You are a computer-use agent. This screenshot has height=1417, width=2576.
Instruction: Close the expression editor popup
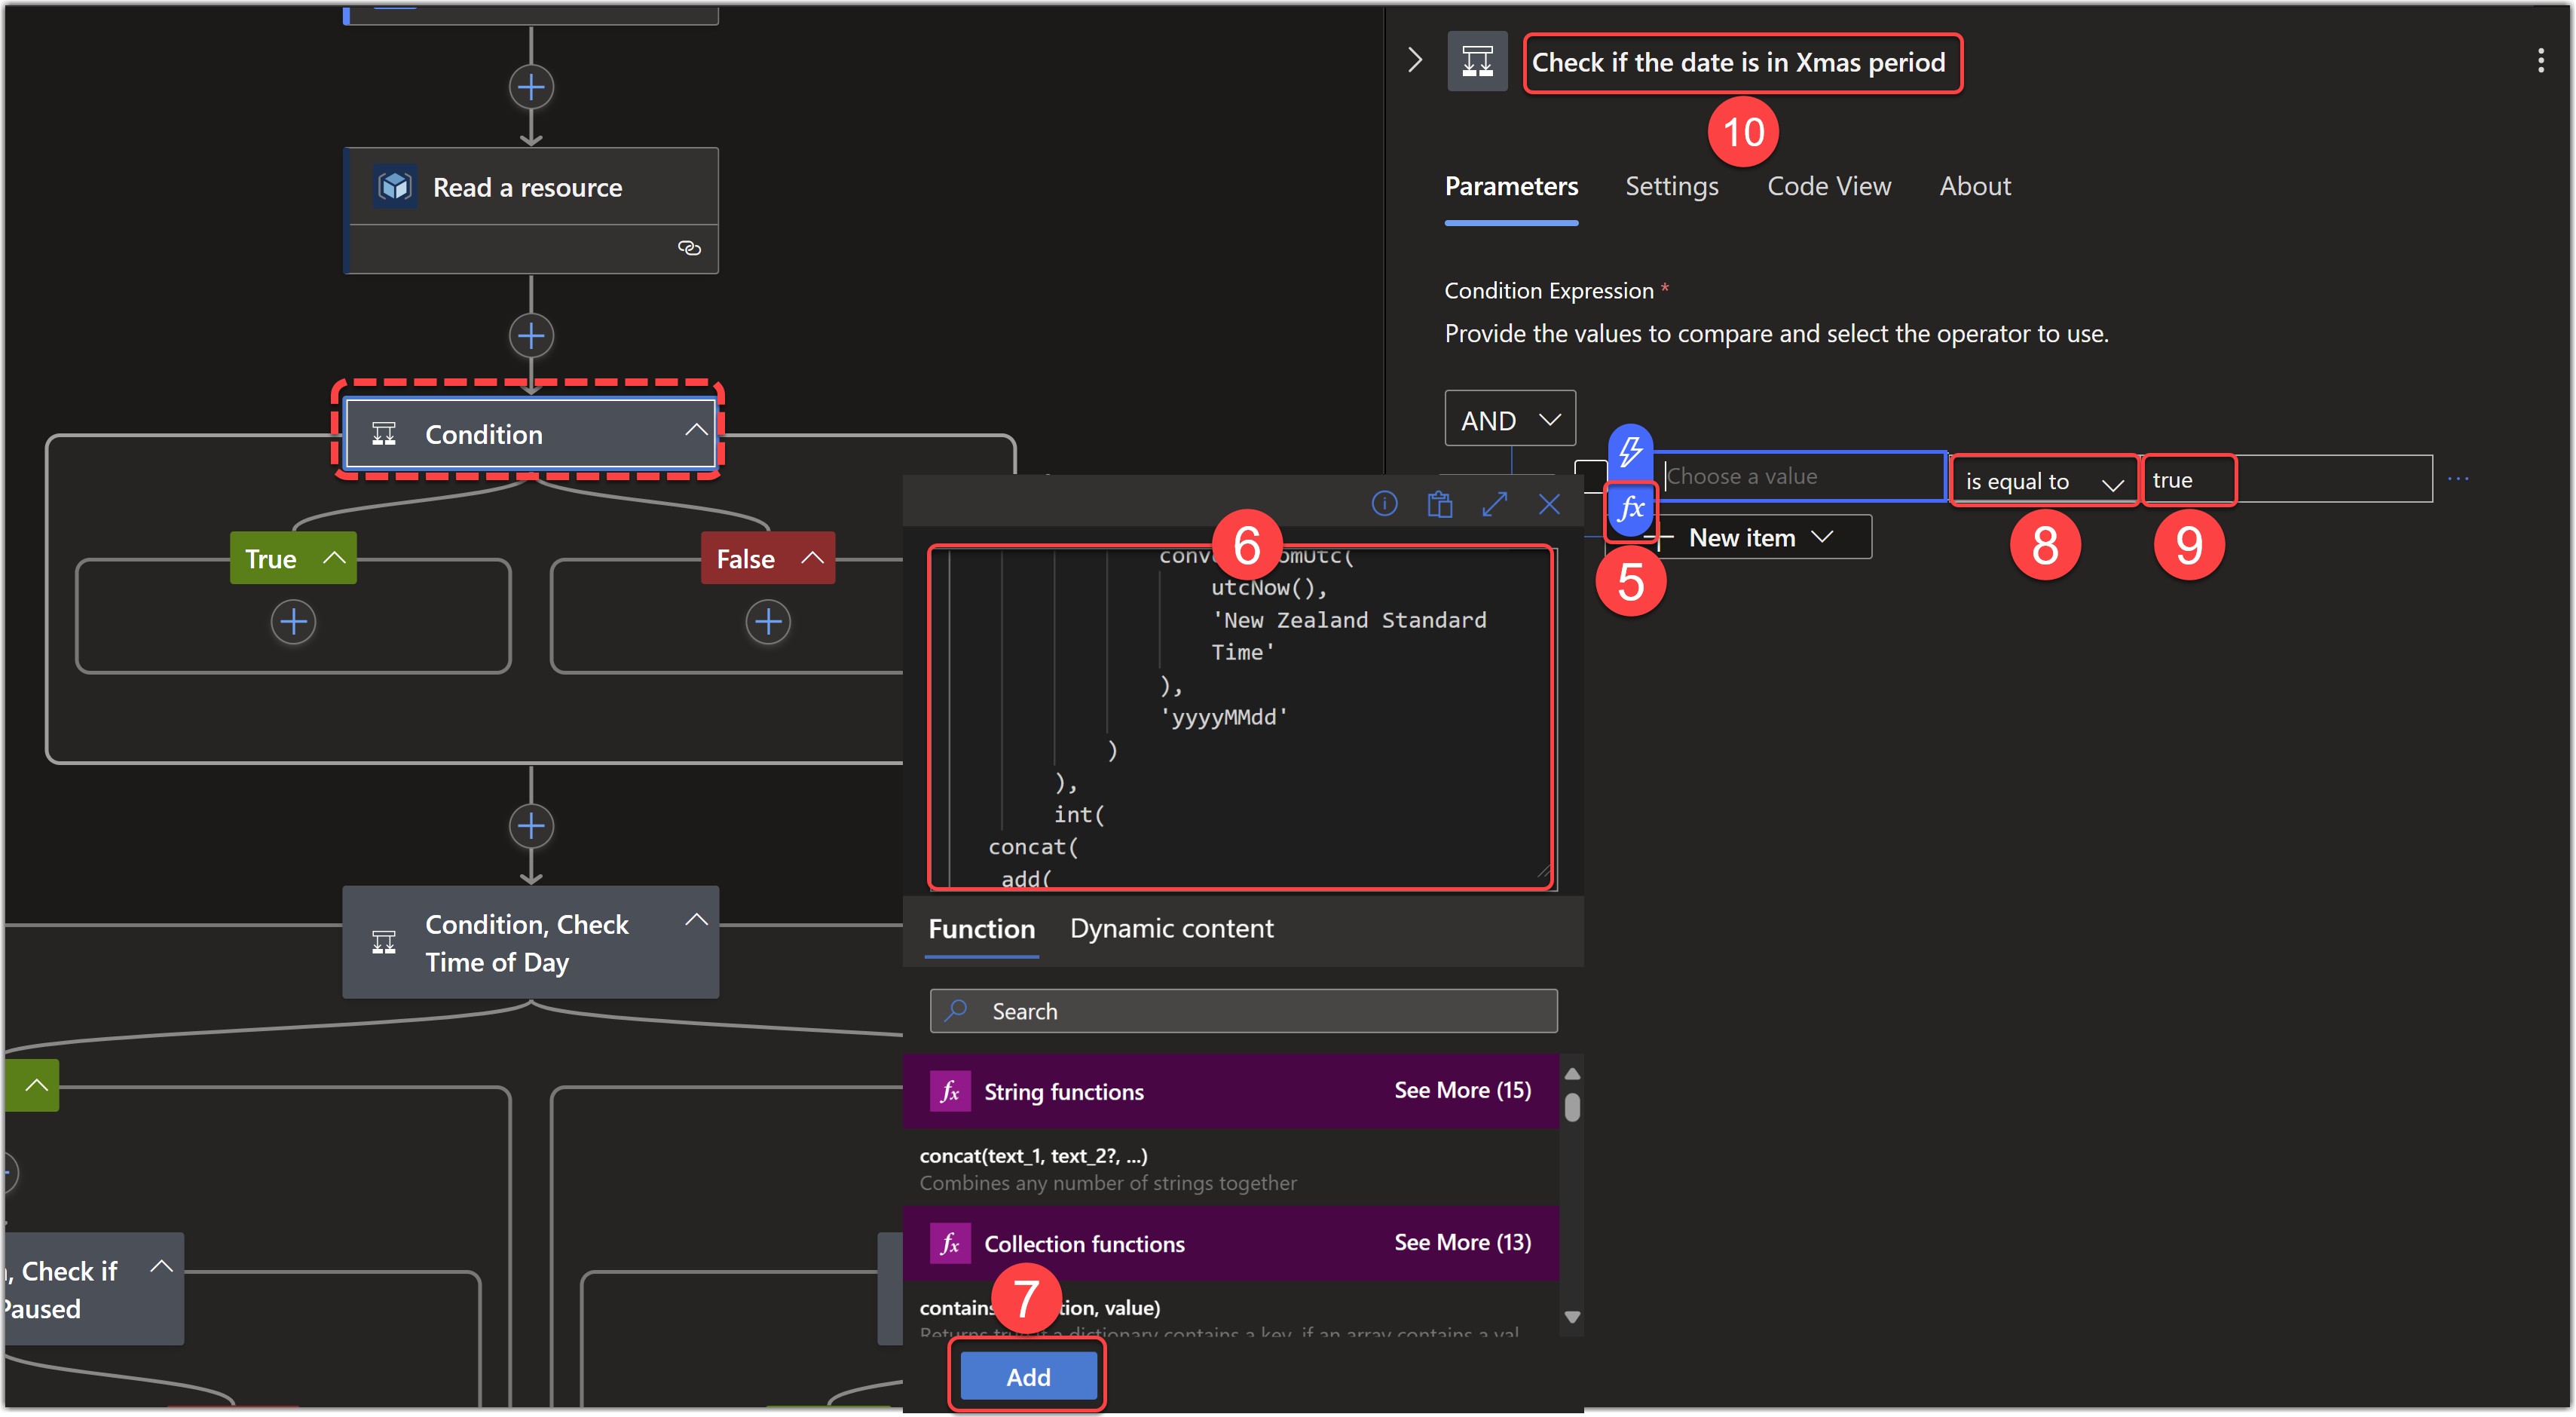[x=1549, y=504]
